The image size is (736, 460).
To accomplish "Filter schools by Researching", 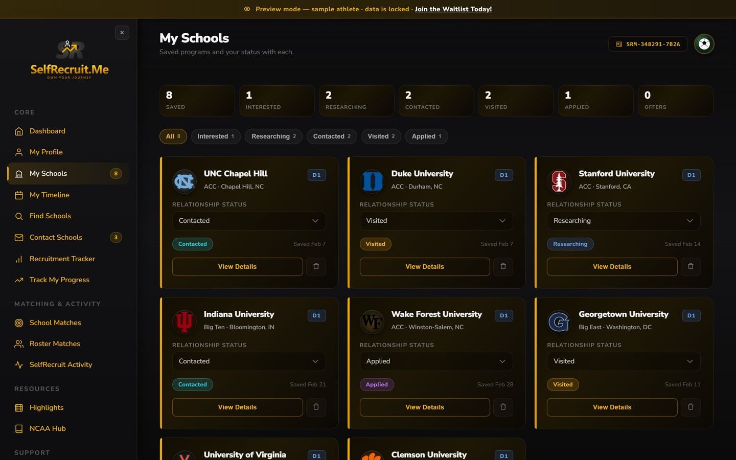I will (273, 136).
